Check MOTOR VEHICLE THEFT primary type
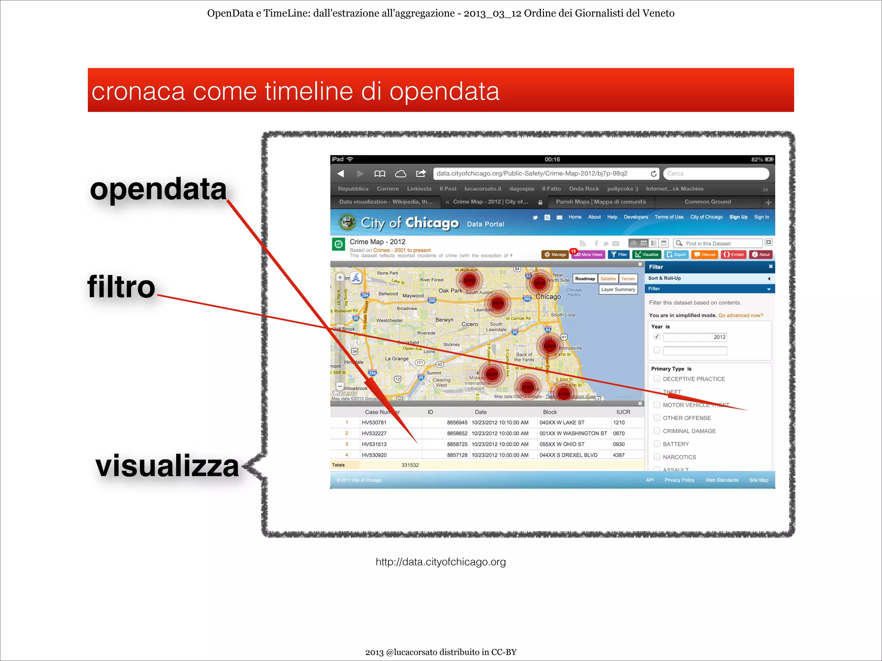Screen dimensions: 882x661 657,405
